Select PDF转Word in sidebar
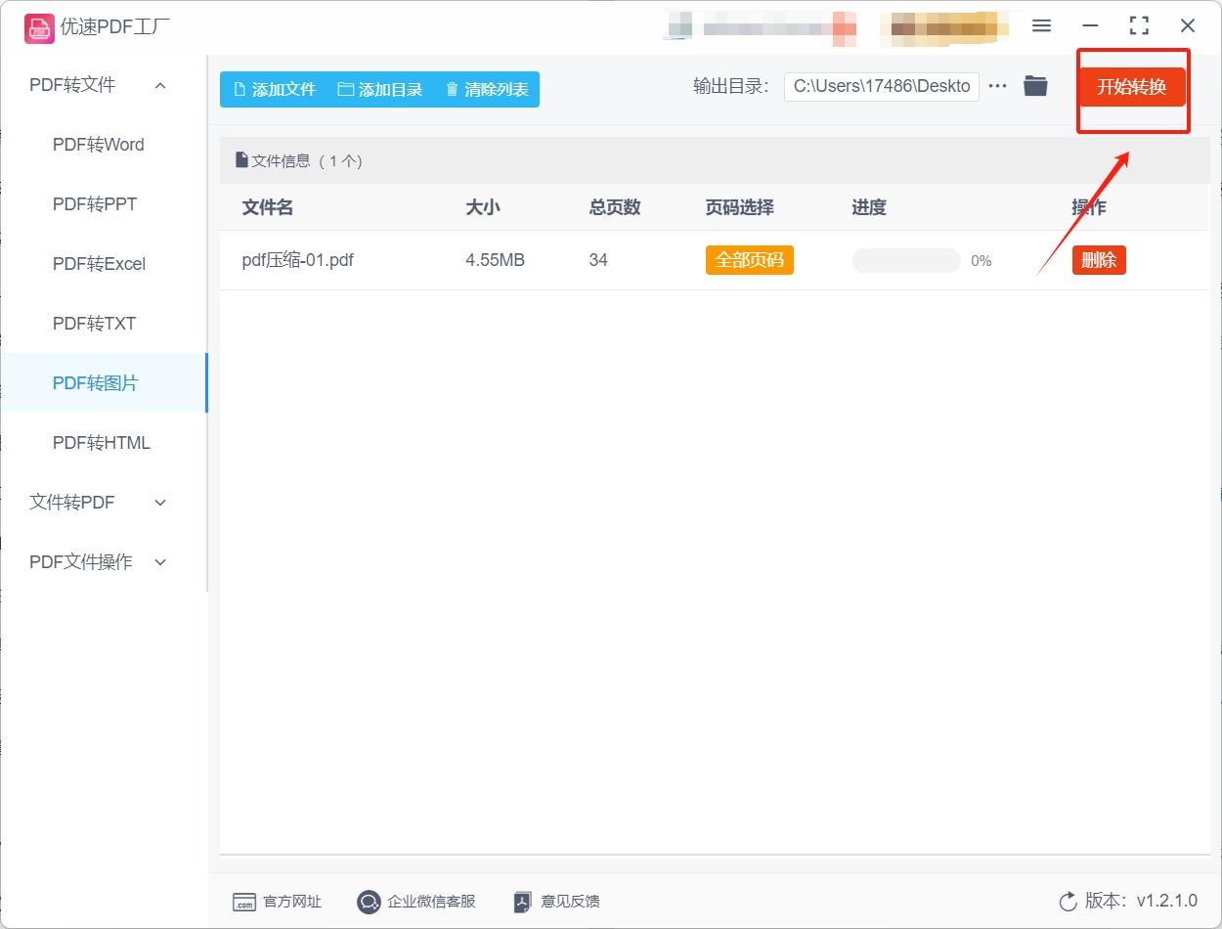This screenshot has height=929, width=1222. point(98,145)
